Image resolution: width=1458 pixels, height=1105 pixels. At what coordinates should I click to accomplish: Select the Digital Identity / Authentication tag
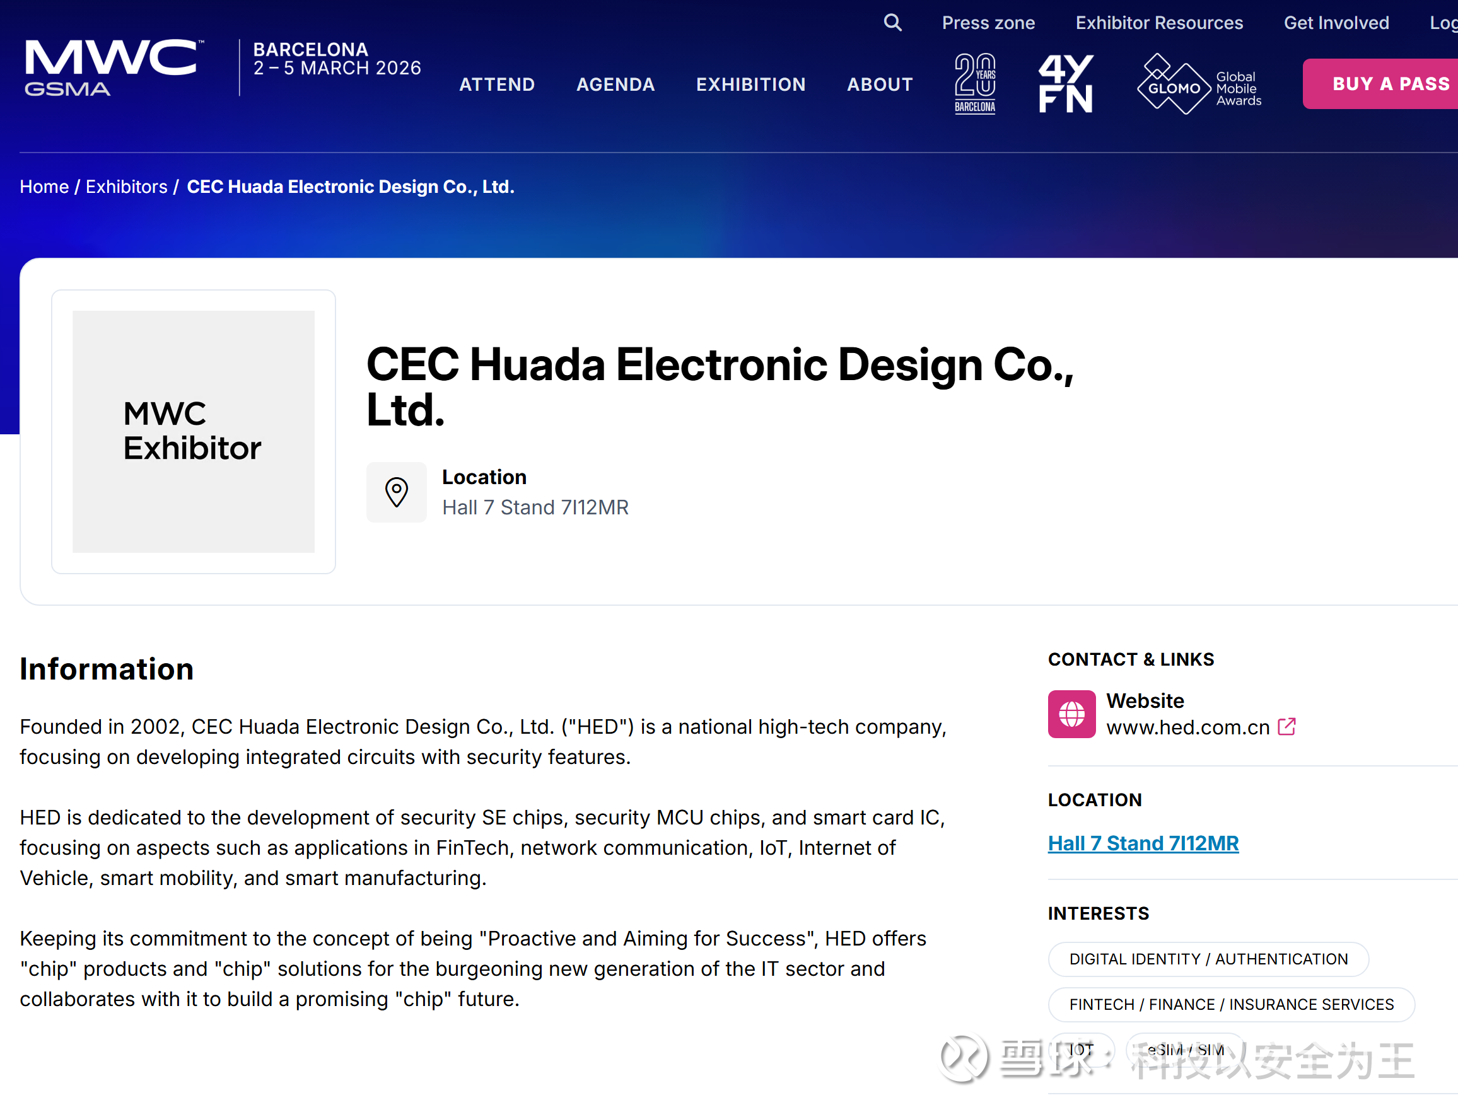tap(1208, 959)
